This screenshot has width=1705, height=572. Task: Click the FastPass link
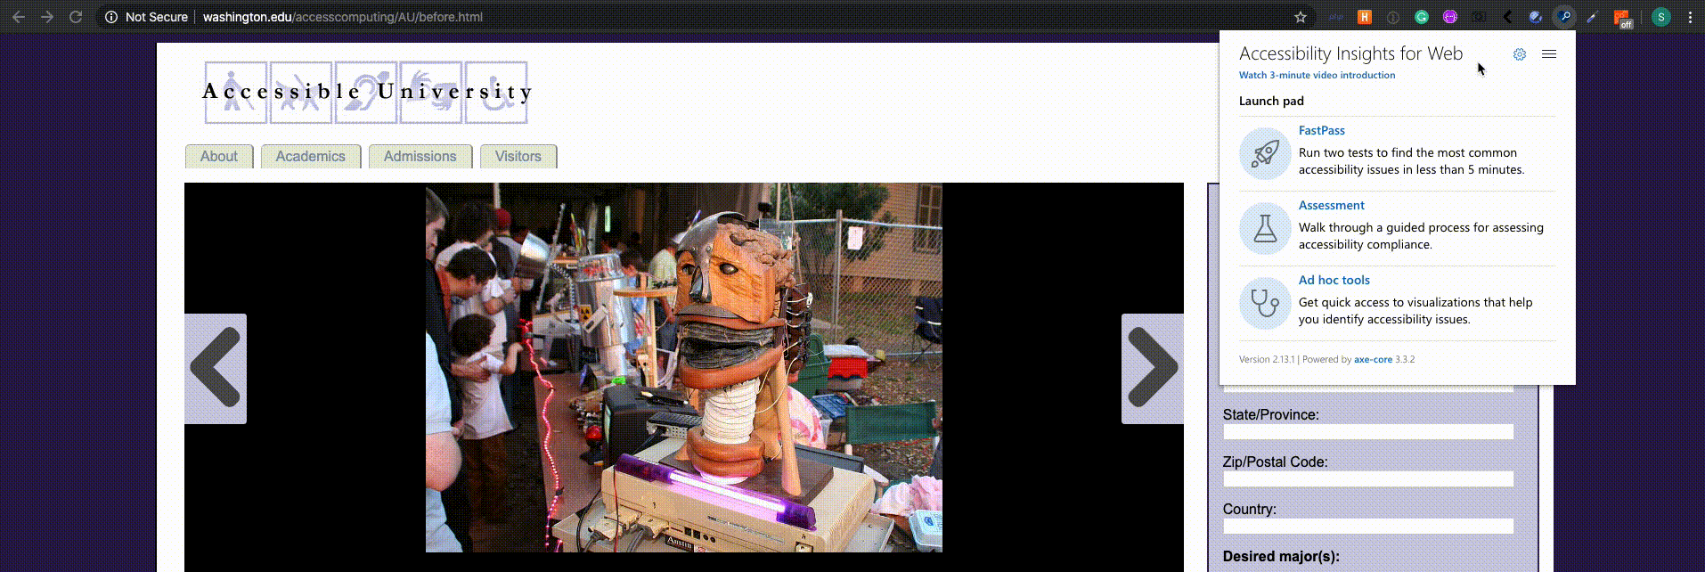[x=1322, y=130]
